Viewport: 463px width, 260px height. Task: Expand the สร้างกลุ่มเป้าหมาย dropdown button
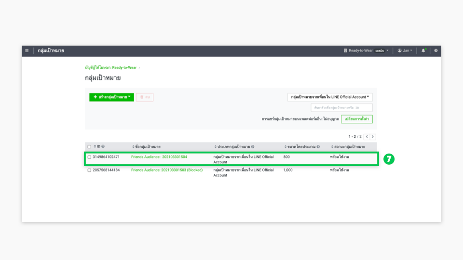(x=111, y=97)
